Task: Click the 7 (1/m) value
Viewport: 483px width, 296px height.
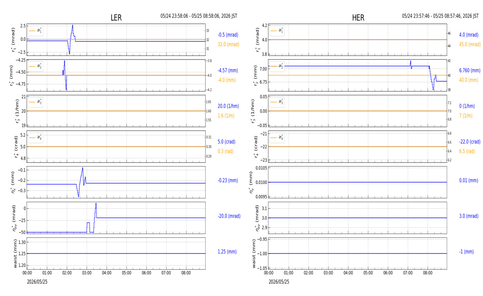Action: coord(466,116)
